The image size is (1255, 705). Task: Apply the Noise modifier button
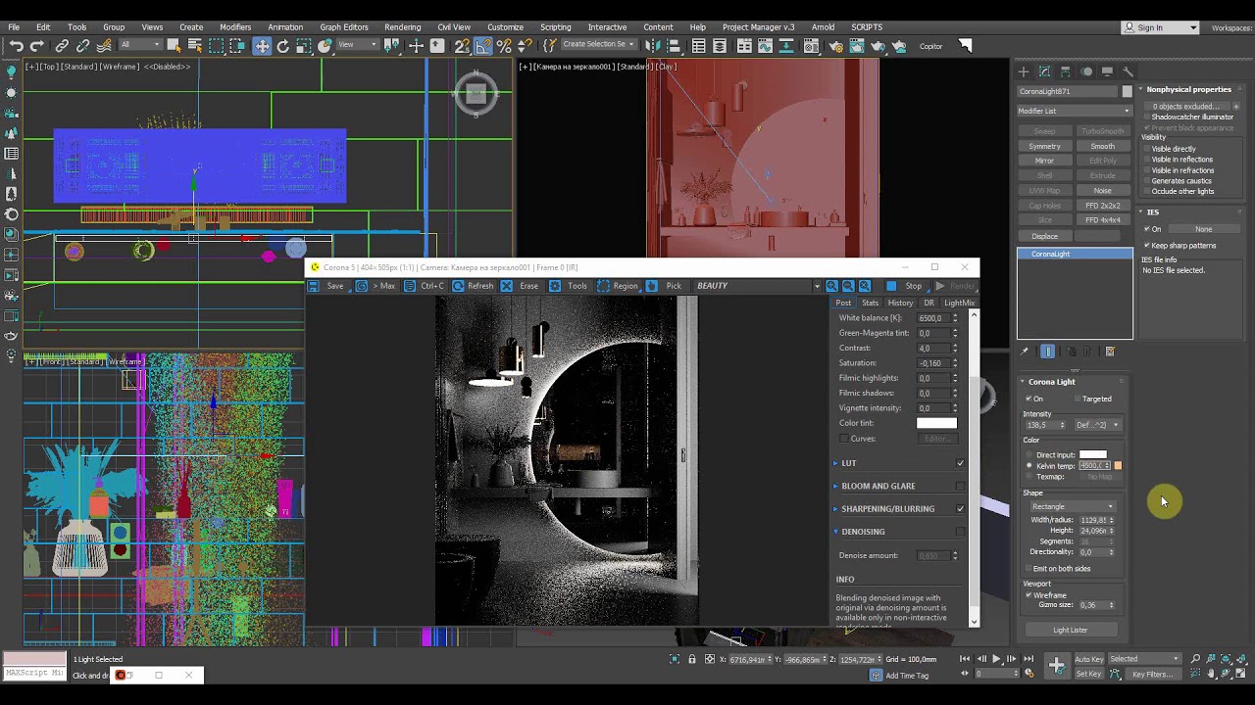click(x=1103, y=191)
